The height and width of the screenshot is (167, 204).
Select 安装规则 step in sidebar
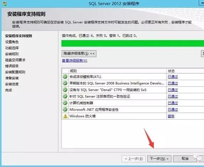pyautogui.click(x=12, y=54)
